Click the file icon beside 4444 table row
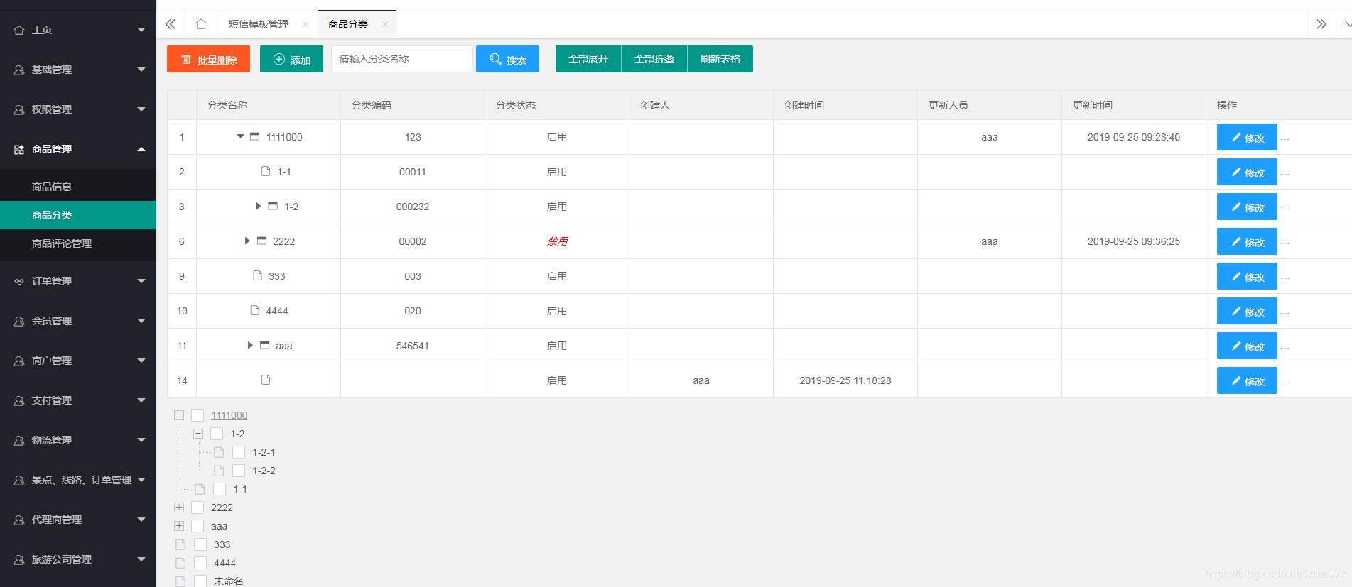Viewport: 1352px width, 587px height. click(x=254, y=310)
